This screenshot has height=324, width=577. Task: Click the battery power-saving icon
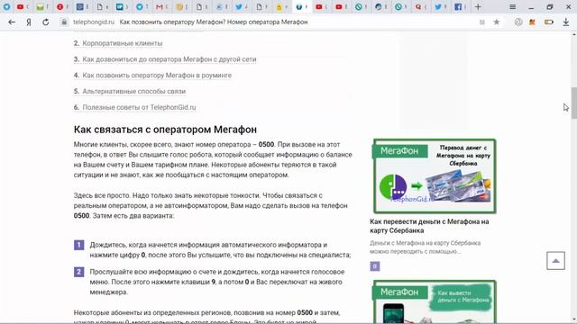549,22
